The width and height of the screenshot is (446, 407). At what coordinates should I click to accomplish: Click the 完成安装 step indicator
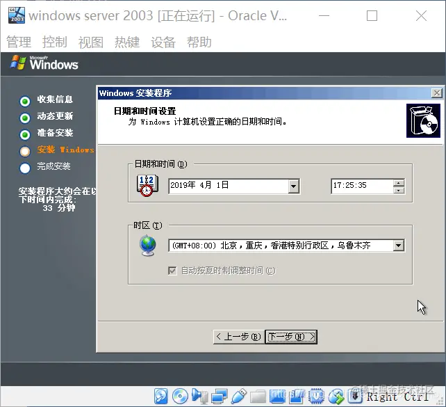click(25, 168)
